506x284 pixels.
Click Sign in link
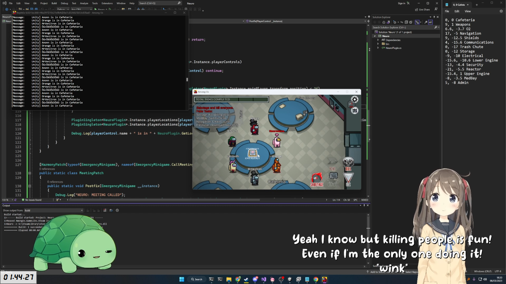click(x=404, y=3)
